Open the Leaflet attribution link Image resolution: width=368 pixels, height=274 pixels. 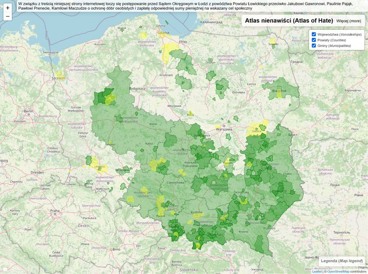point(317,271)
